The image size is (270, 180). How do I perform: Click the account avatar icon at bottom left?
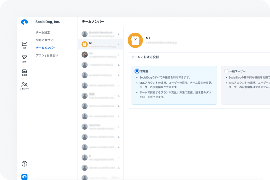point(24,177)
